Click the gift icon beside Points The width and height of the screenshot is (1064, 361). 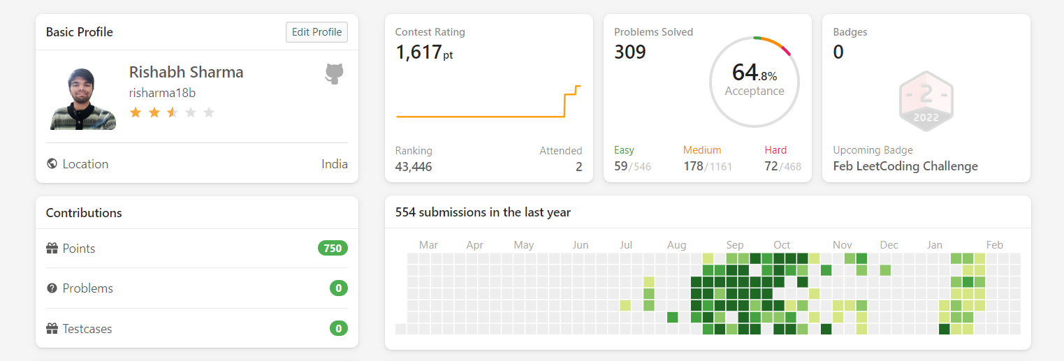click(x=52, y=249)
